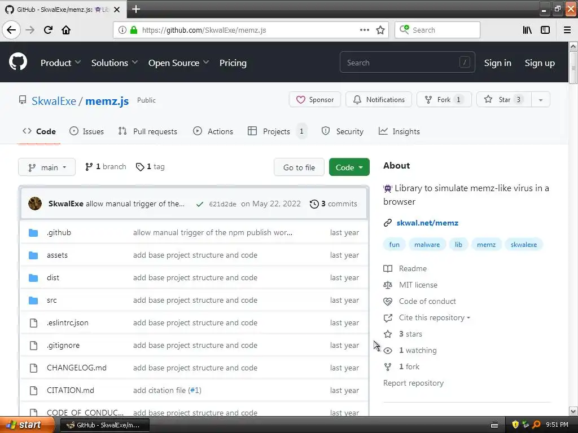Click the GitHub taskbar window button

pyautogui.click(x=104, y=425)
